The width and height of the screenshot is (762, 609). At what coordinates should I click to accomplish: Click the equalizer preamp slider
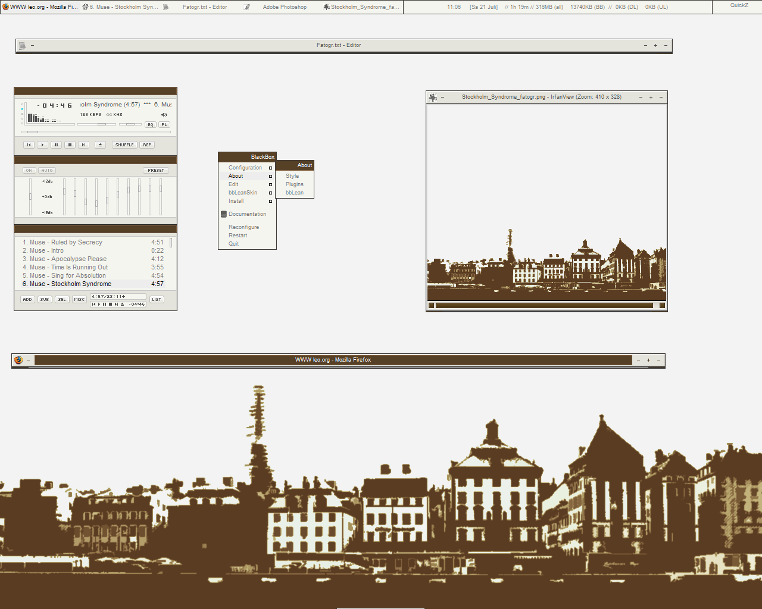pos(30,196)
